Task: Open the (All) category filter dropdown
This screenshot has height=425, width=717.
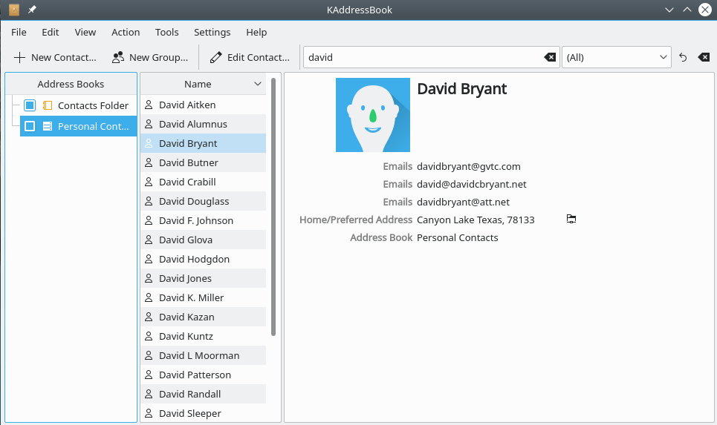Action: (616, 58)
